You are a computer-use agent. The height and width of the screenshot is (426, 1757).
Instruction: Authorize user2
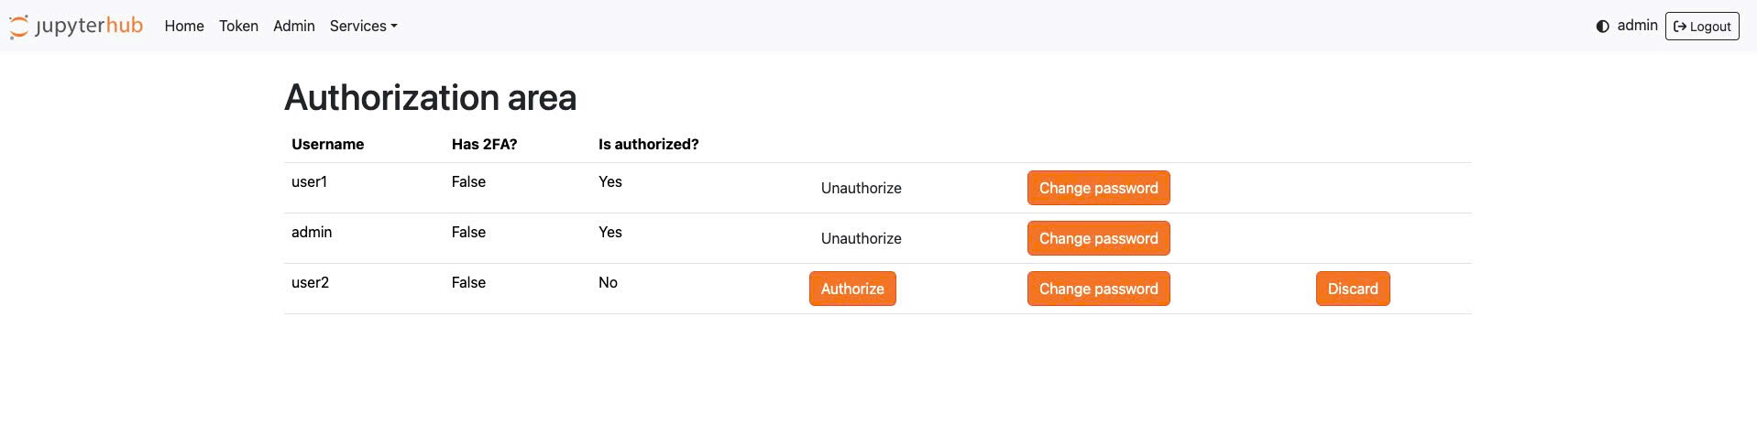pyautogui.click(x=851, y=289)
